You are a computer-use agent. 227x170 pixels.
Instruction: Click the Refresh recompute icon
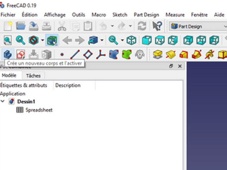(x=142, y=26)
